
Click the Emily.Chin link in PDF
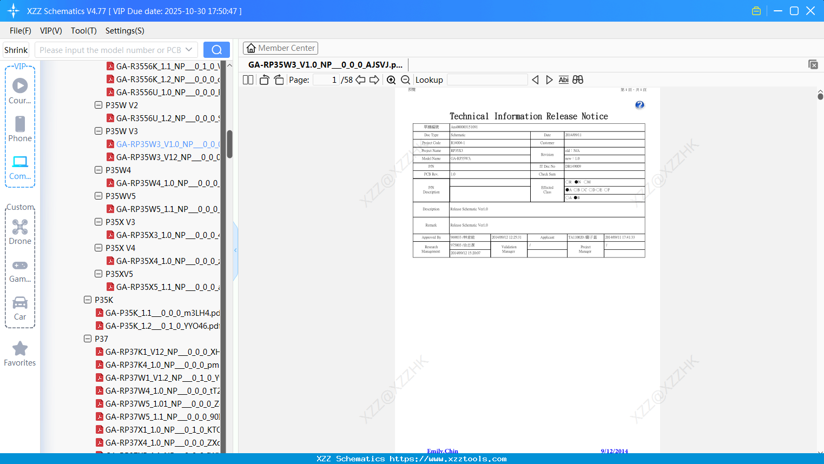[x=442, y=451]
